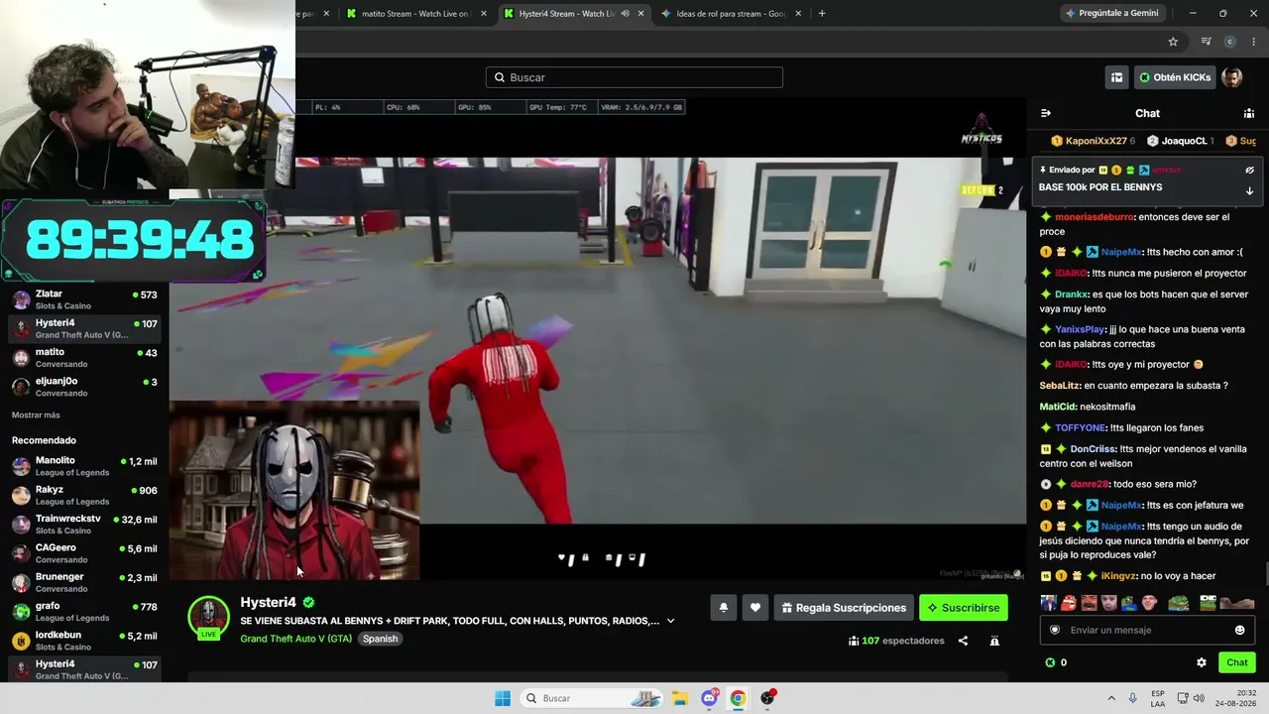Open grafo recommended channel

point(84,612)
